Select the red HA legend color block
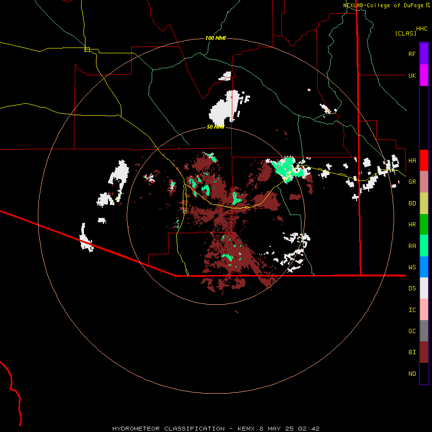Viewport: 432px width, 432px height. pos(424,160)
